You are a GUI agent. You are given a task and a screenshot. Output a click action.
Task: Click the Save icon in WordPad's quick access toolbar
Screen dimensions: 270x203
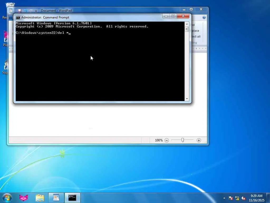tap(20, 11)
